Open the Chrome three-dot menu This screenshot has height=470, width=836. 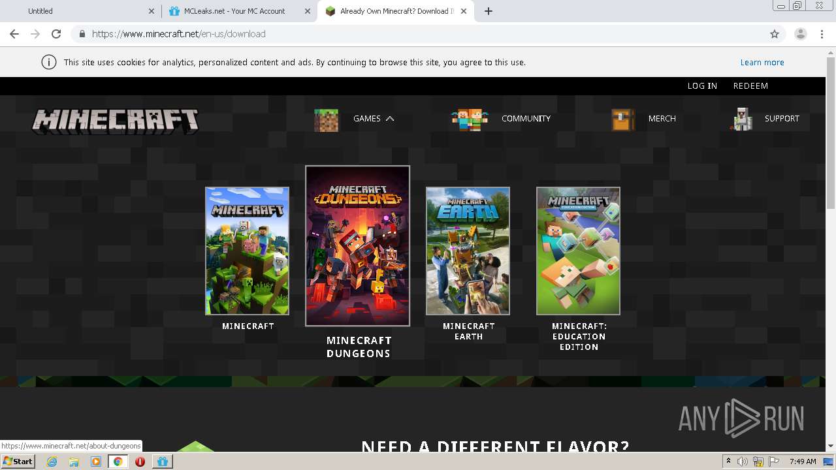pyautogui.click(x=822, y=34)
